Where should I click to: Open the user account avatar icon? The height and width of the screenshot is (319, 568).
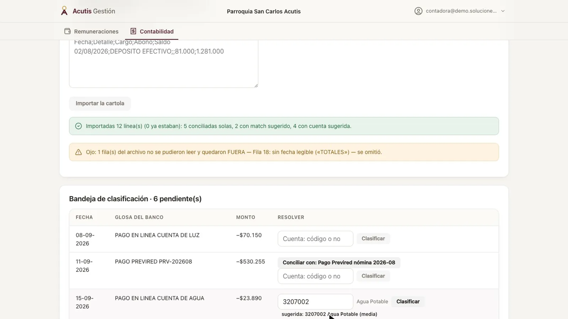coord(419,11)
